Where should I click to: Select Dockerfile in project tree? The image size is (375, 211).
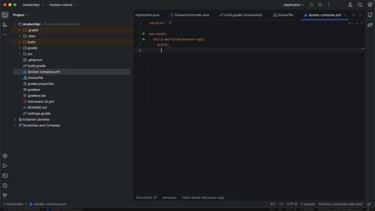tap(35, 78)
